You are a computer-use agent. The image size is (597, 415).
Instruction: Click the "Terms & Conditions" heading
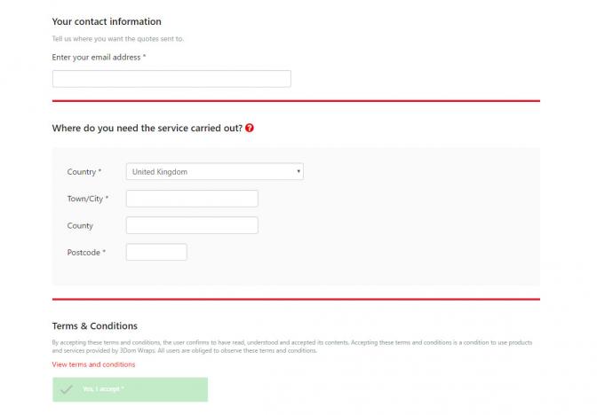tap(94, 326)
